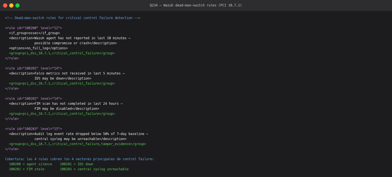The height and width of the screenshot is (177, 392).
Task: Click the yellow minimize window button
Action: (11, 5)
